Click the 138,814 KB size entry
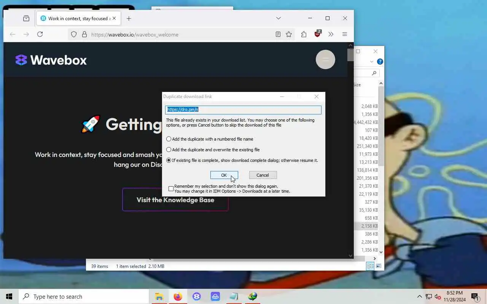This screenshot has height=304, width=487. [367, 170]
